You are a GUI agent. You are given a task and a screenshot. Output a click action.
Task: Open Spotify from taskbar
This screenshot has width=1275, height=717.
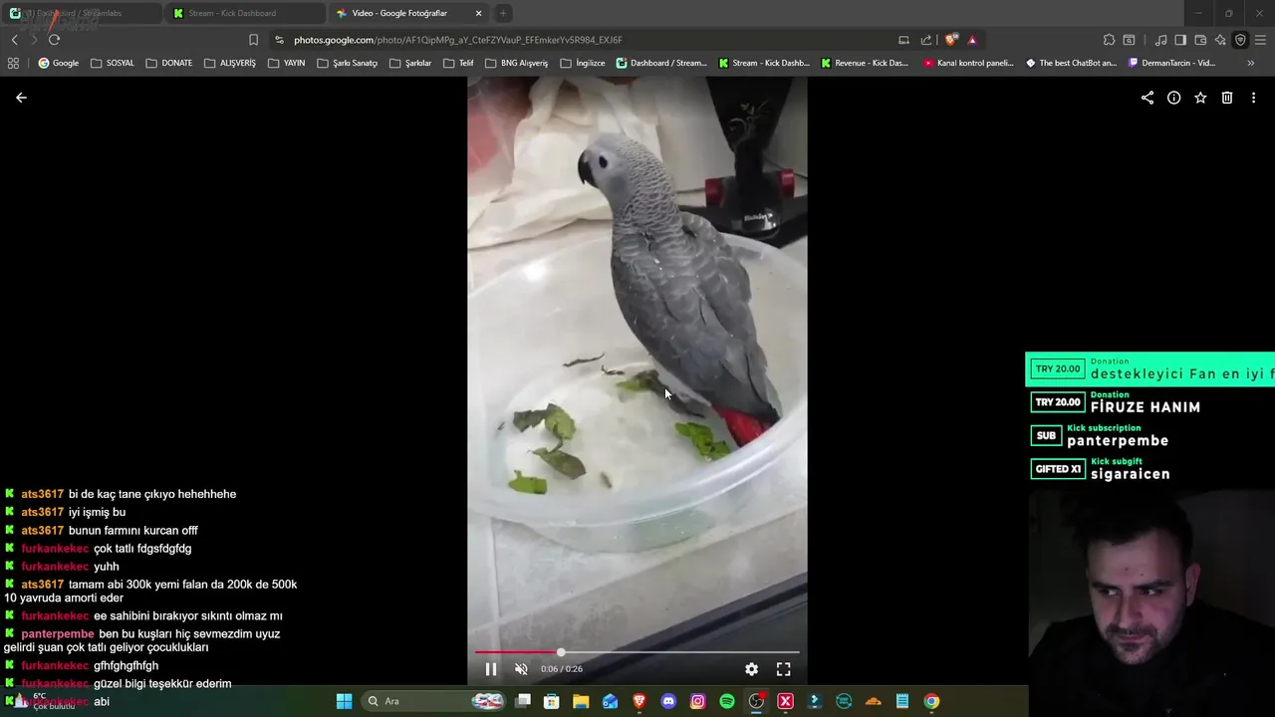click(727, 701)
